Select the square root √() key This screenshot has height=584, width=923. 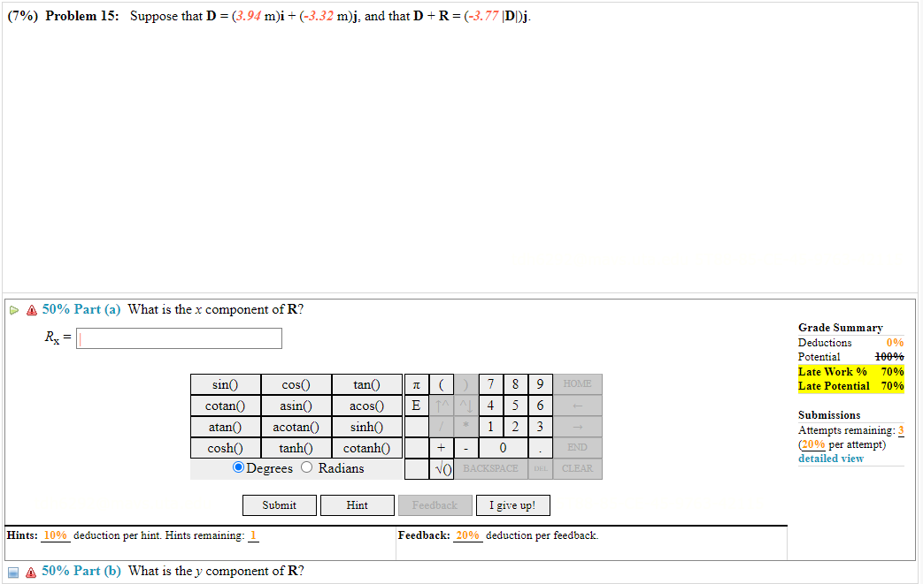[441, 468]
